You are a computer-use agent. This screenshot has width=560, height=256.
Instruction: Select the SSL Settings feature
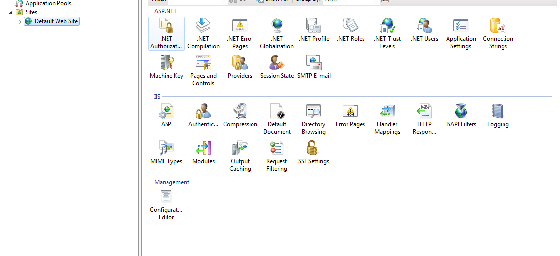pyautogui.click(x=313, y=152)
